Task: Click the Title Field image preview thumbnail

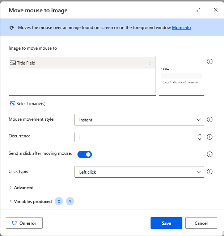Action: coord(181,76)
